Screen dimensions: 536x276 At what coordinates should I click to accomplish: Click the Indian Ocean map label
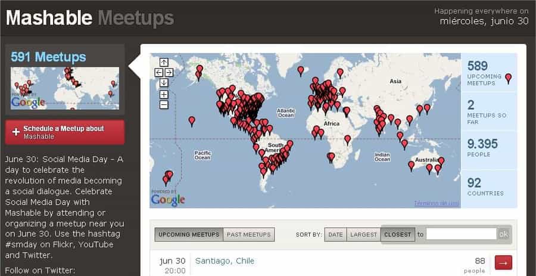tap(382, 157)
